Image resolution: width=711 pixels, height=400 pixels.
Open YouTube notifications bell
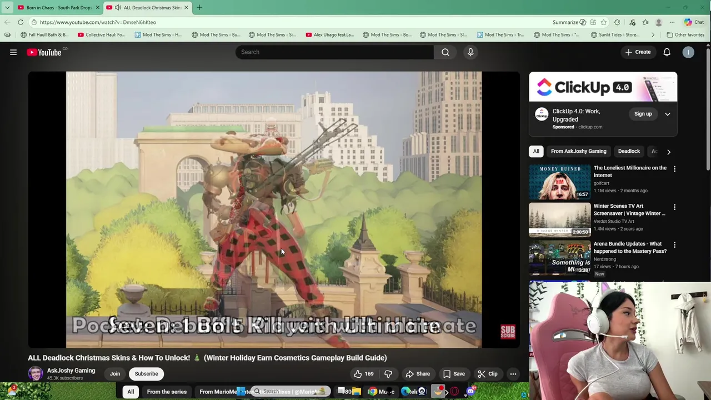(x=667, y=52)
